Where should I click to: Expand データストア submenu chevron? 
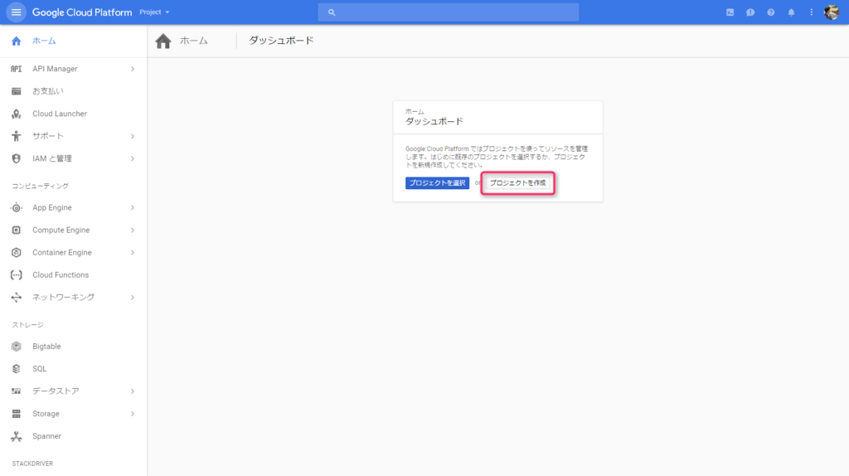coord(133,391)
